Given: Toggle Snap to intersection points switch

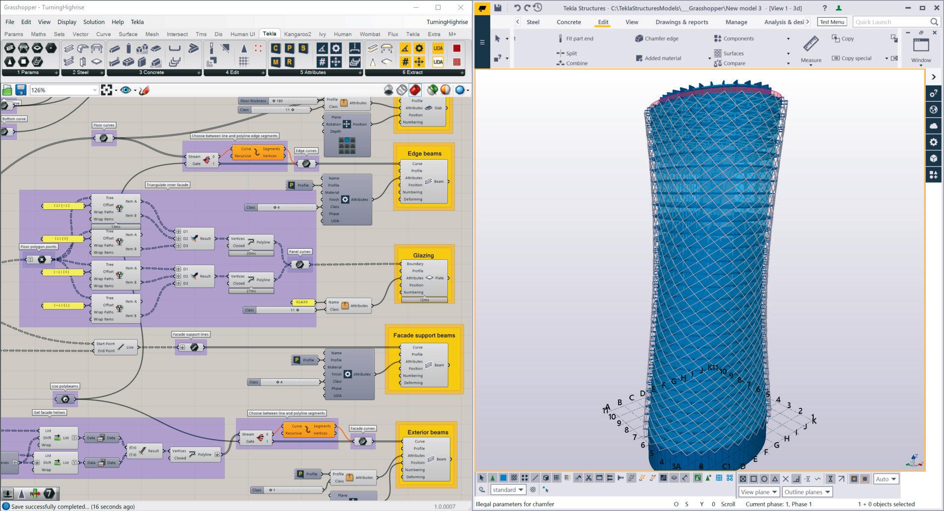Looking at the screenshot, I should tap(786, 479).
